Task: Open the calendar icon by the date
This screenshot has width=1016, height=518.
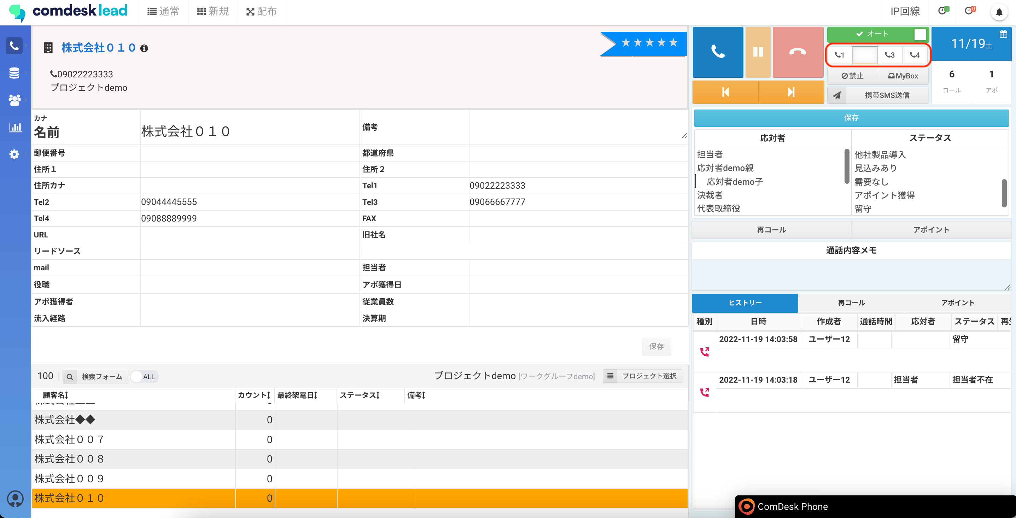Action: 1003,34
